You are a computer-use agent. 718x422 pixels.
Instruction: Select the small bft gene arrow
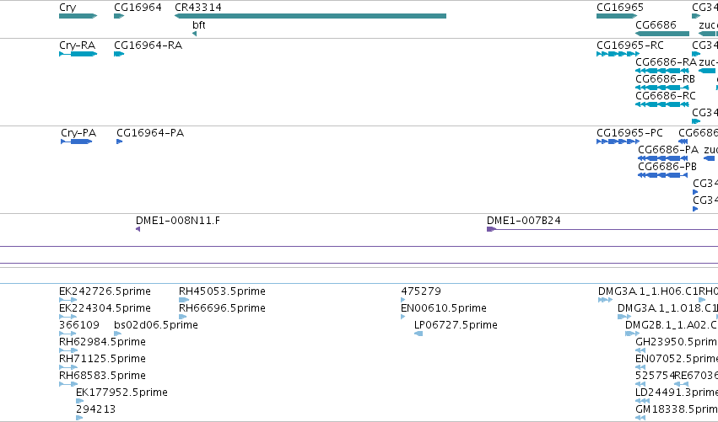coord(195,34)
